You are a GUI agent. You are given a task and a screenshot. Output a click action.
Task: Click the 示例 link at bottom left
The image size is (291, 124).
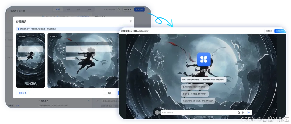tap(17, 105)
